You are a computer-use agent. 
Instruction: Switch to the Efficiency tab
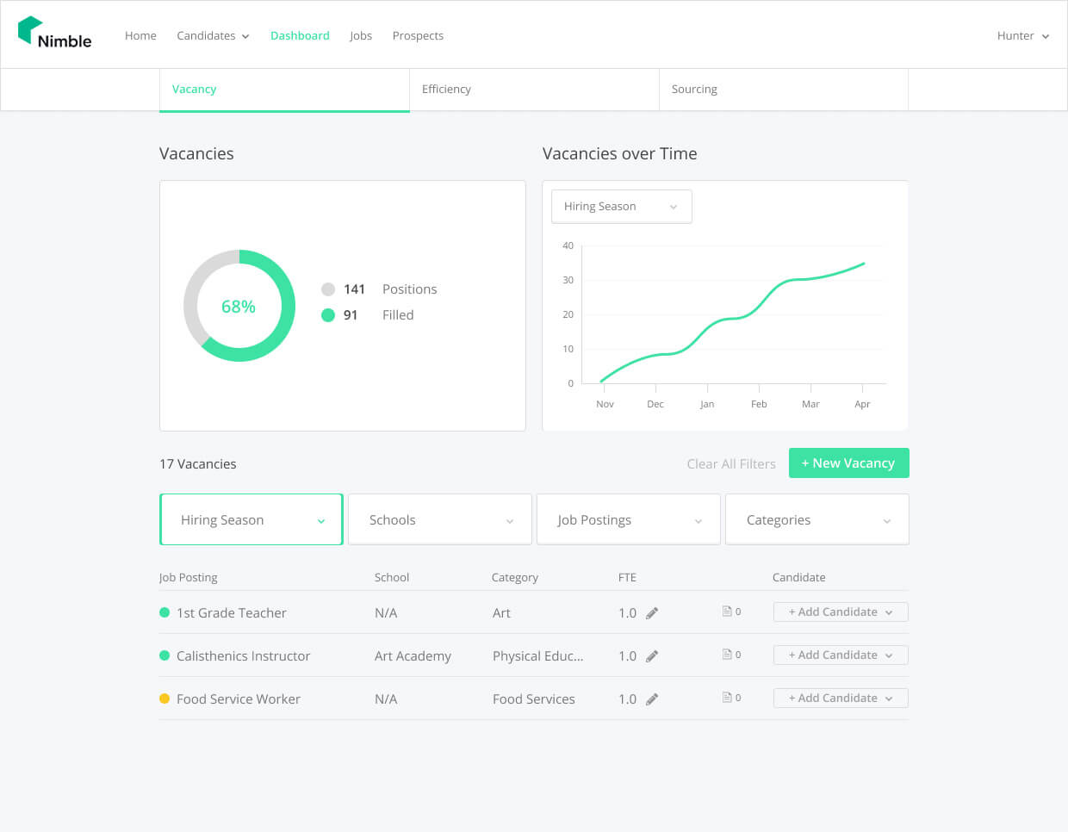click(x=446, y=89)
